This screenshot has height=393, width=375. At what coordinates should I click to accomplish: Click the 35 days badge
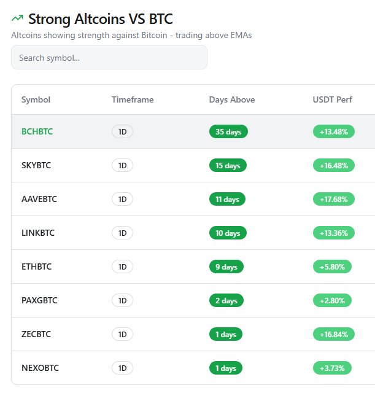228,131
